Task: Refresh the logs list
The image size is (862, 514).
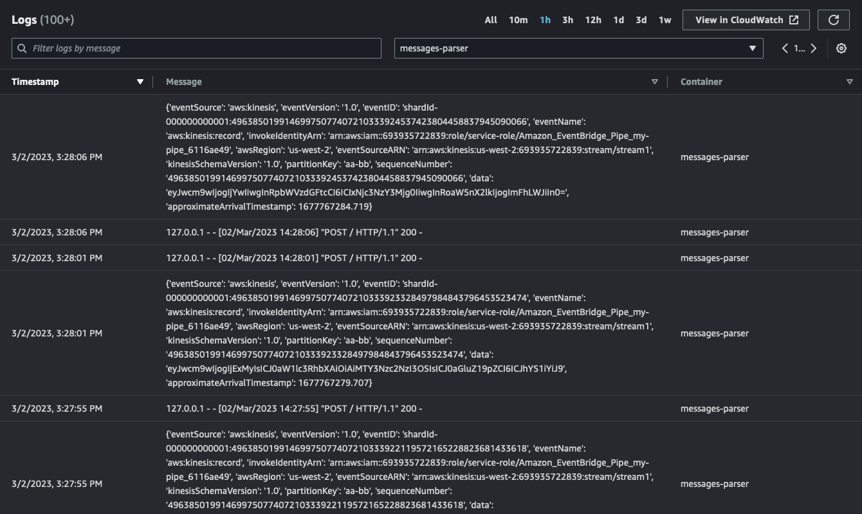Action: 834,20
